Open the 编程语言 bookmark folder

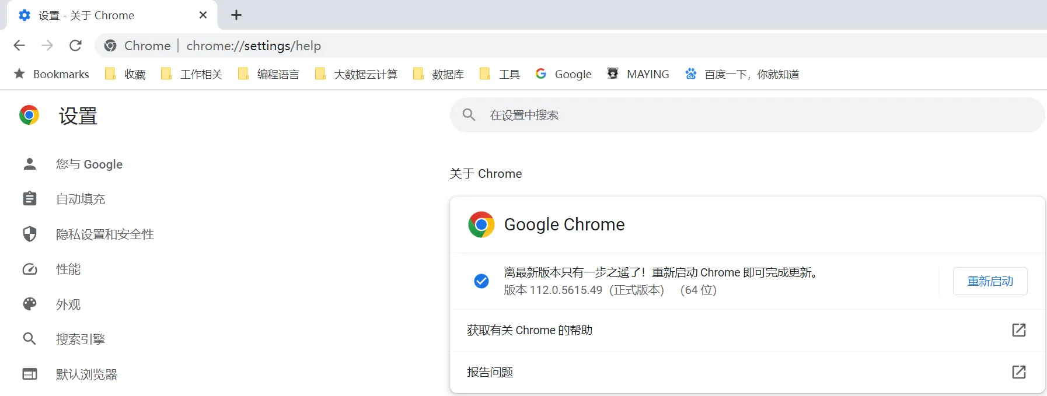[x=268, y=74]
